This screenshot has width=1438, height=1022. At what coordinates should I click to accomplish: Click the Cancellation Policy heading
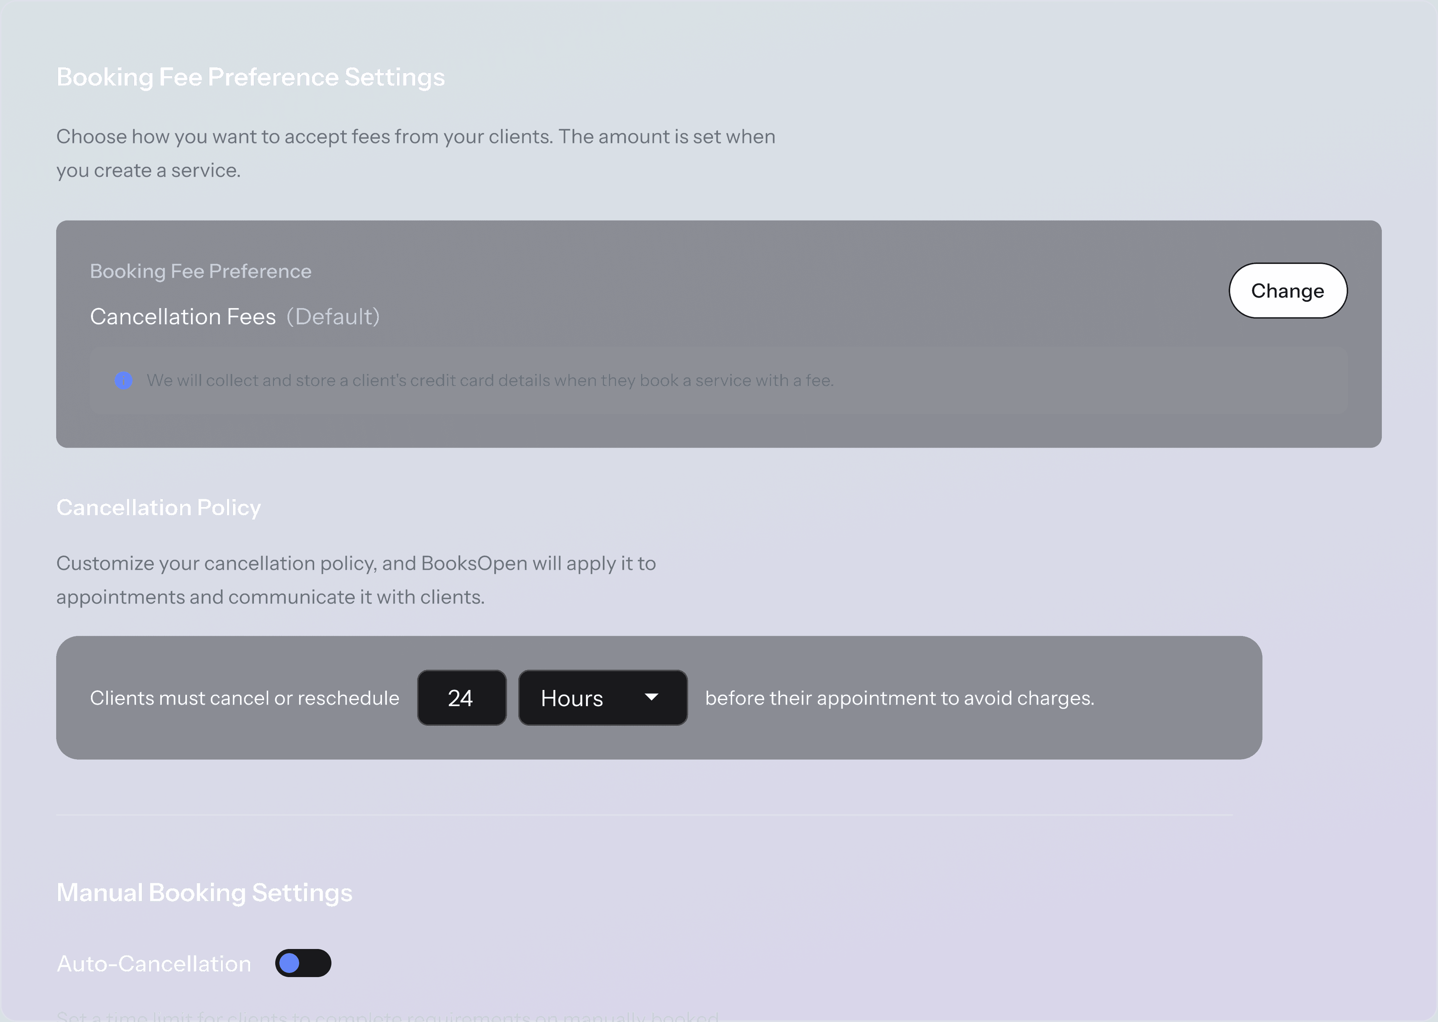coord(158,507)
